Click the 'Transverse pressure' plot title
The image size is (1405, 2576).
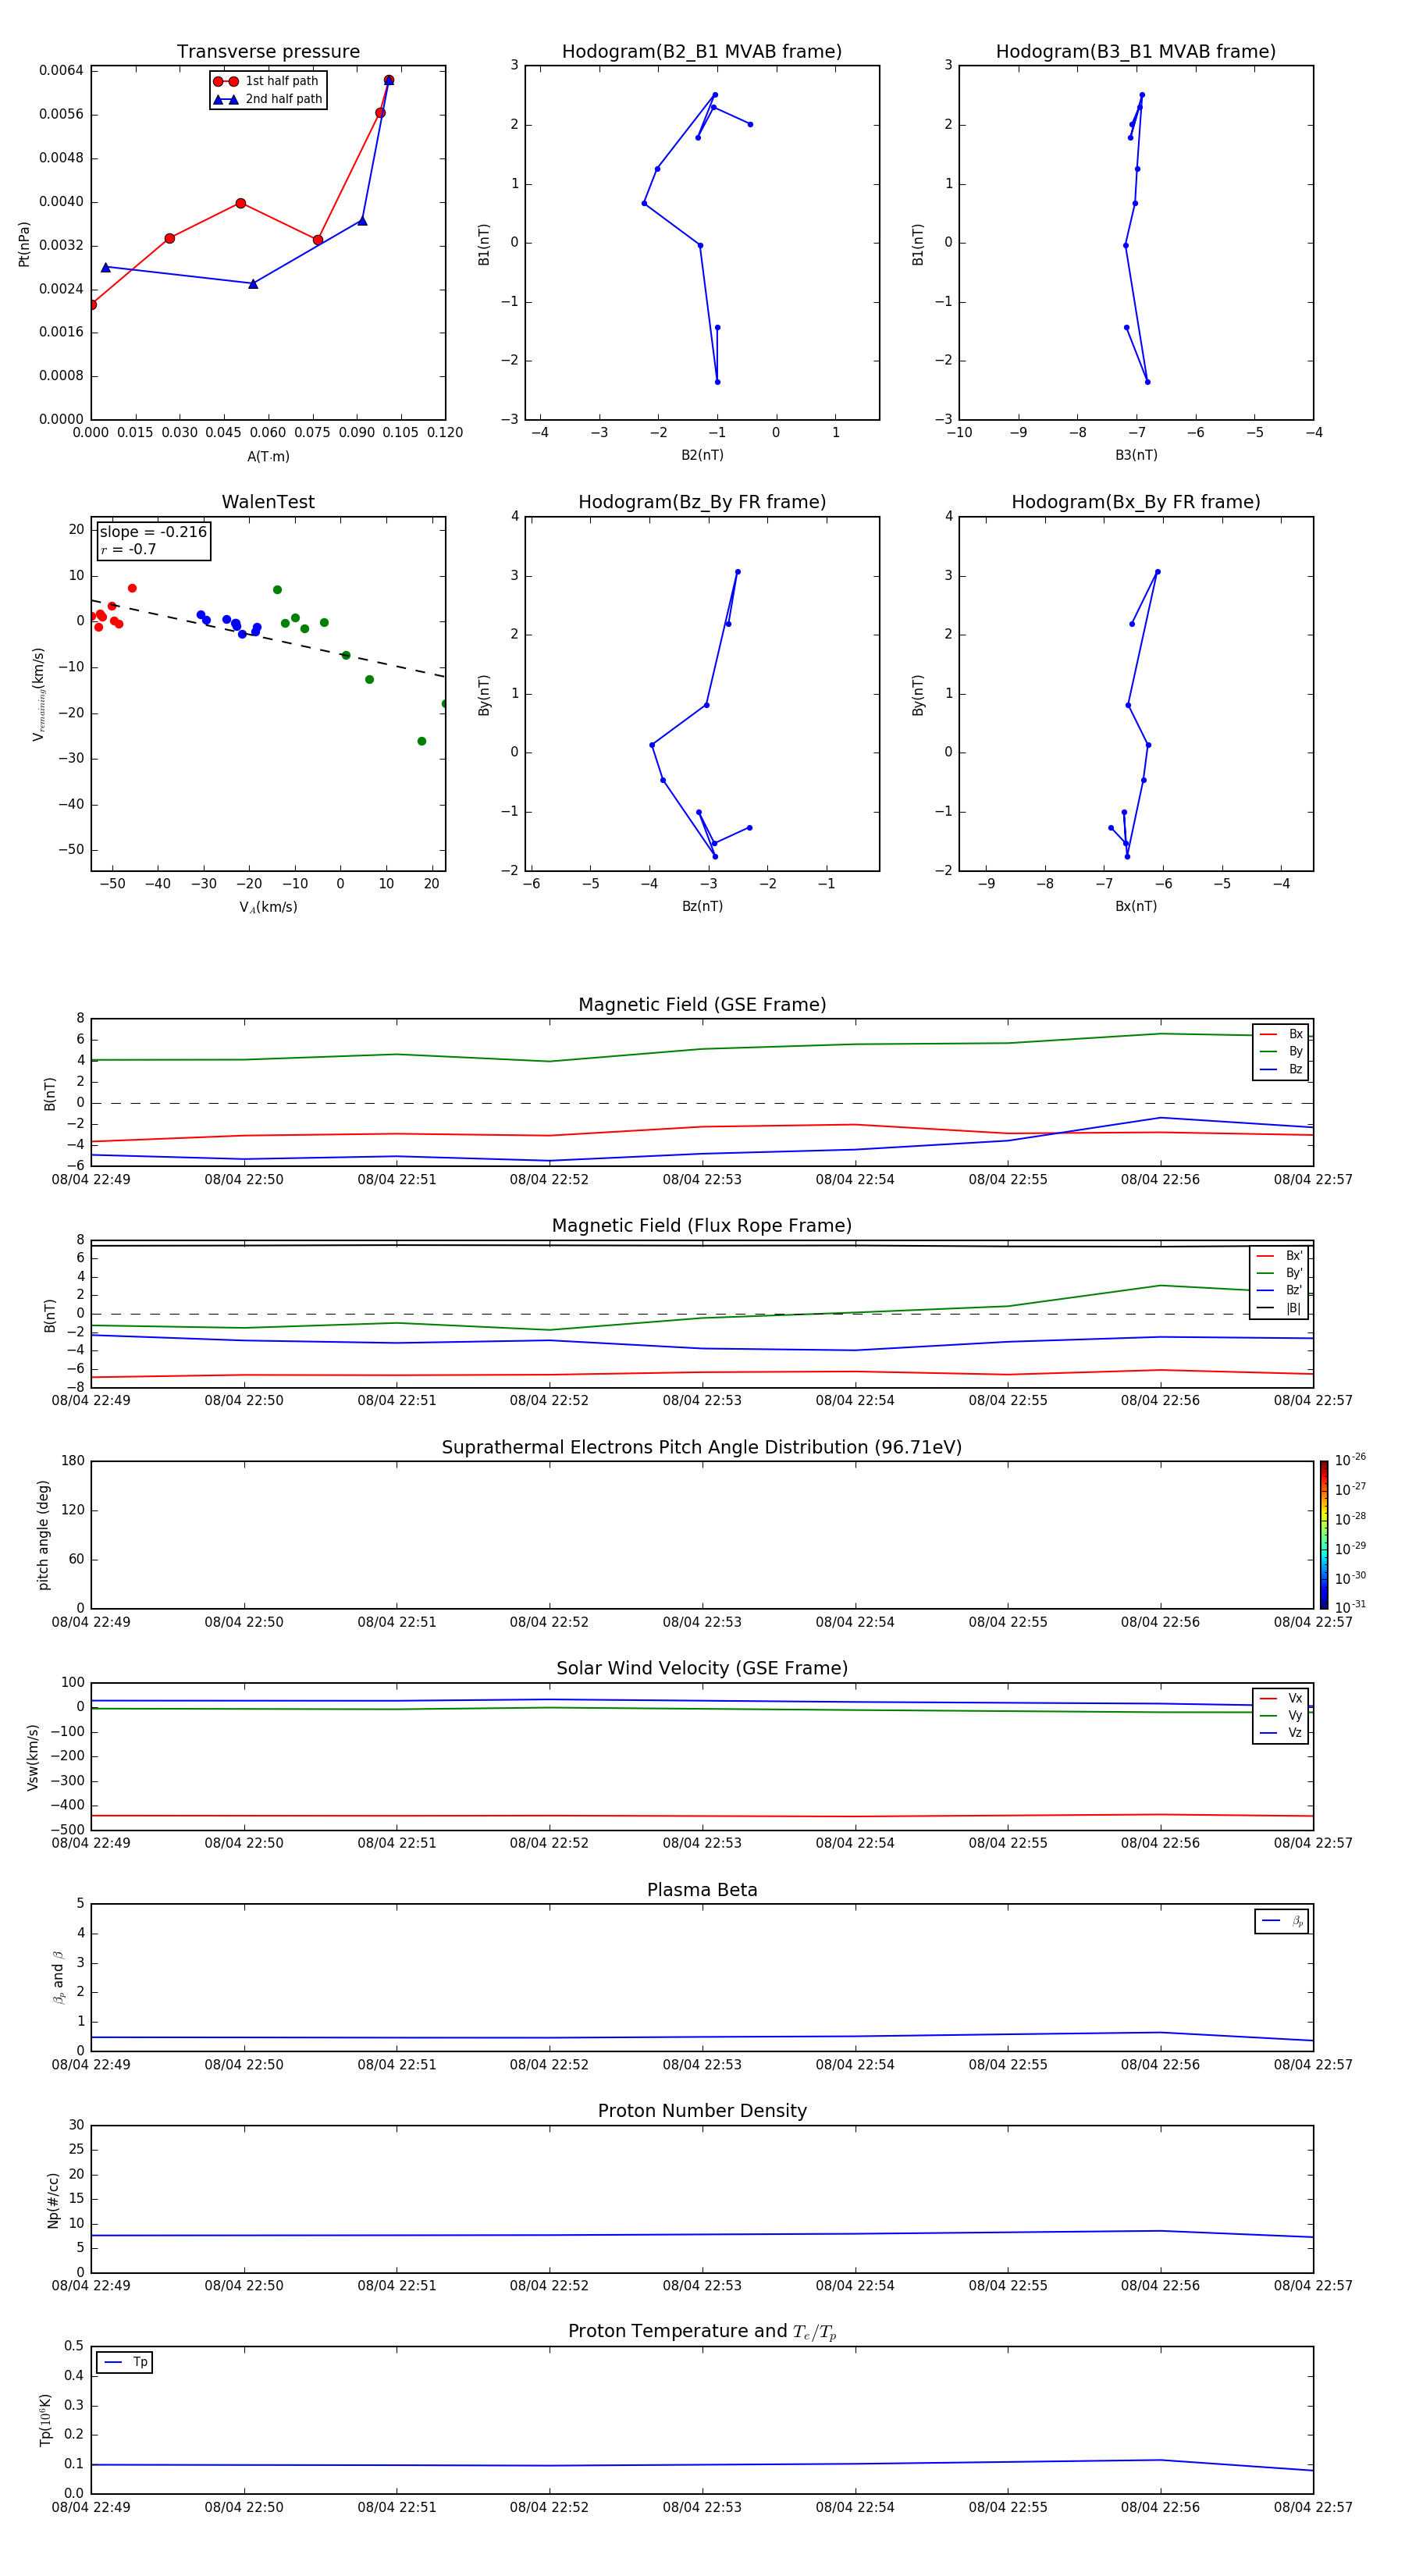pyautogui.click(x=268, y=52)
